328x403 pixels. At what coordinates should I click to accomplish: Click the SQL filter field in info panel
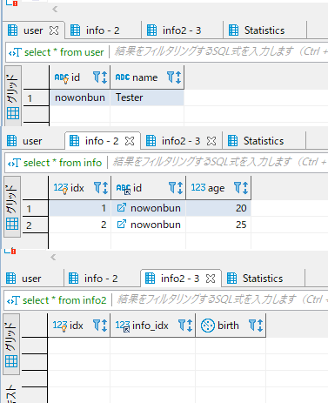pos(219,162)
